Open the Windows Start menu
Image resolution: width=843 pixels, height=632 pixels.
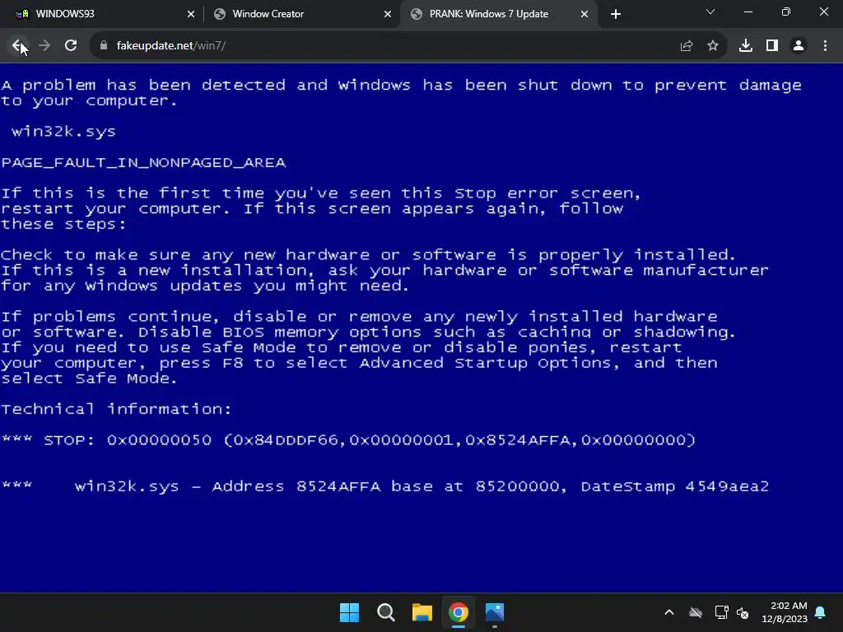349,612
